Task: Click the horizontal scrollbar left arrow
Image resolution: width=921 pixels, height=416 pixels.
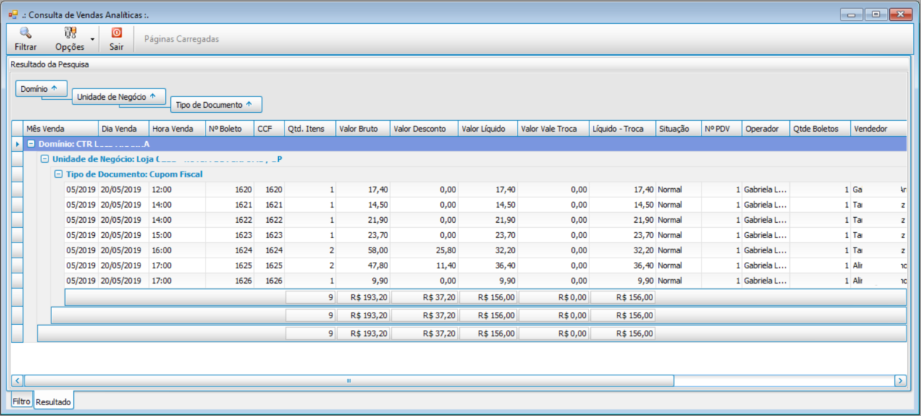Action: 18,381
